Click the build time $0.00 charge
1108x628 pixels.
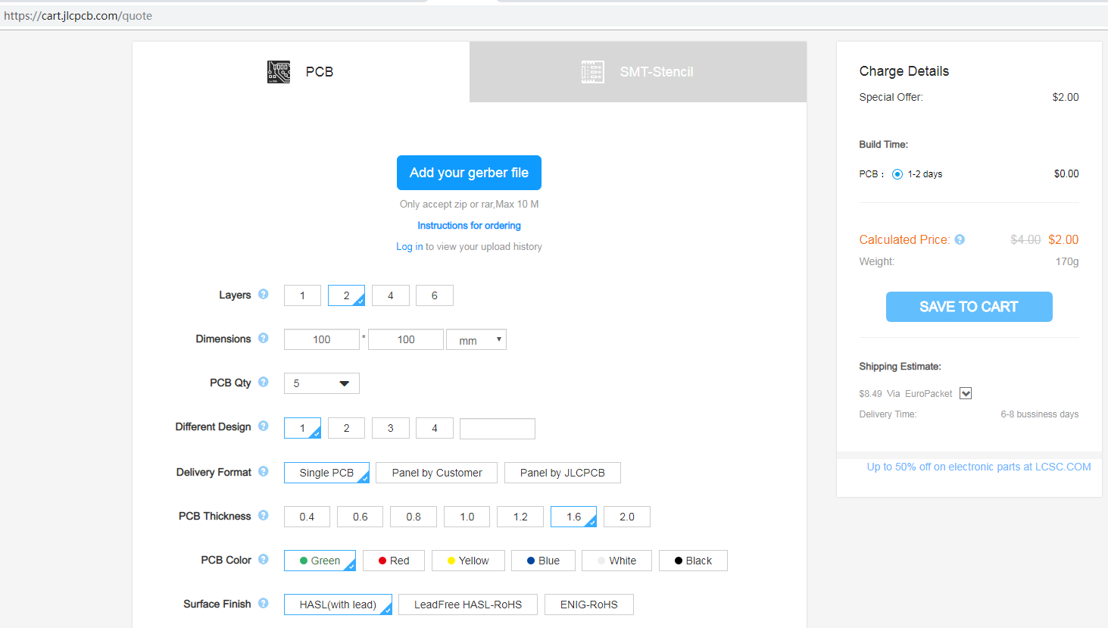(x=1066, y=174)
